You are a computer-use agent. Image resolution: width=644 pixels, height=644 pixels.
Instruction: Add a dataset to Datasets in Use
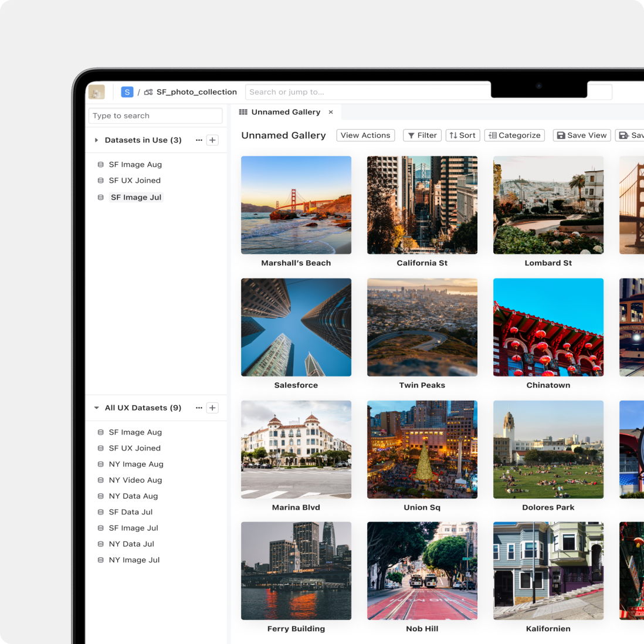click(x=212, y=140)
